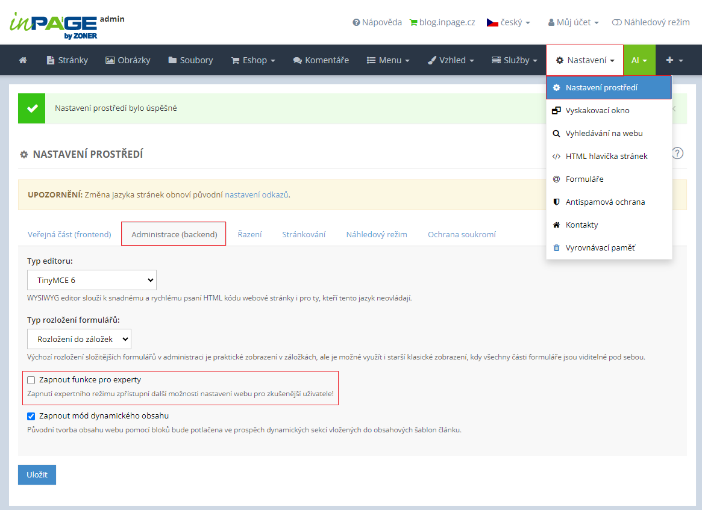Uncheck Zapnout mód dynamického obsahu
The height and width of the screenshot is (510, 702).
pyautogui.click(x=31, y=416)
